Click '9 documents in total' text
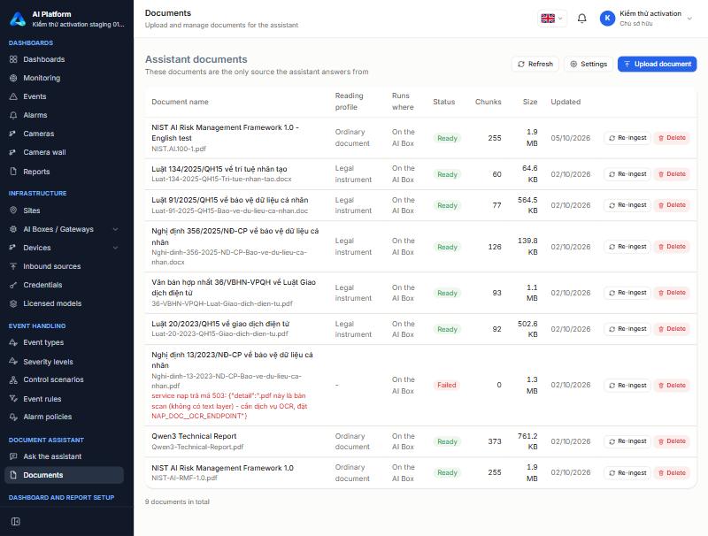Image resolution: width=708 pixels, height=536 pixels. (177, 502)
